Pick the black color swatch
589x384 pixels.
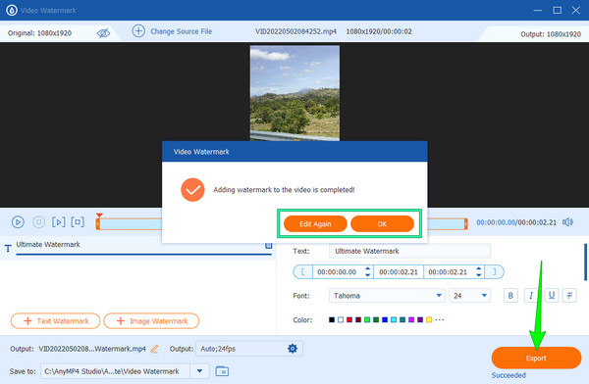point(332,320)
